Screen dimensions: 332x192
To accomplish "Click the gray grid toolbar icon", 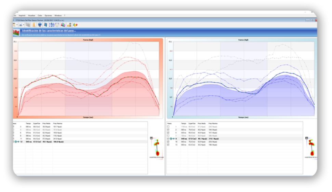I will (x=28, y=25).
